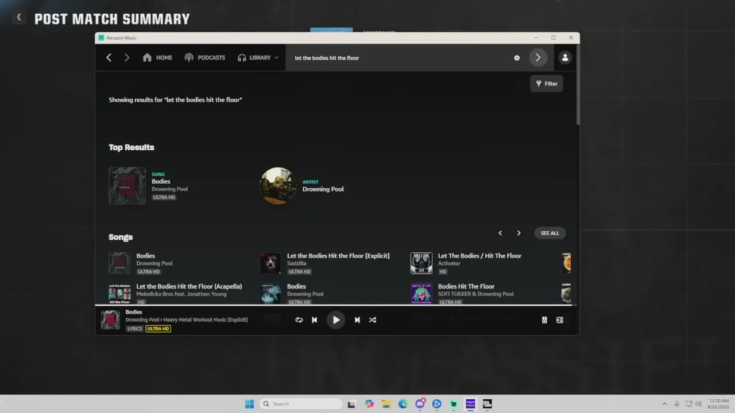Viewport: 735px width, 413px height.
Task: Click the Amazon Music window scrollbar
Action: pos(578,86)
